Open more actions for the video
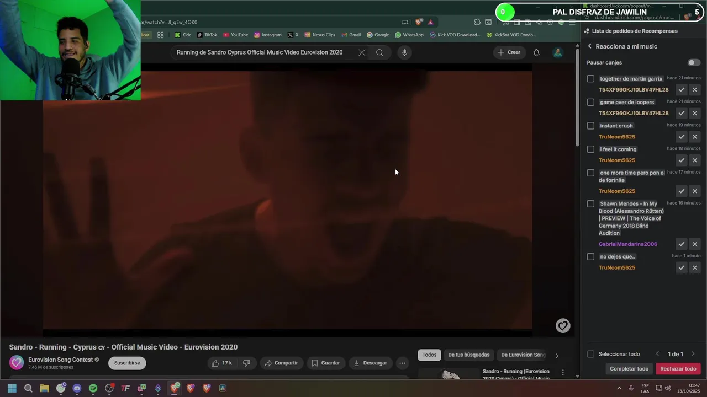 tap(403, 363)
